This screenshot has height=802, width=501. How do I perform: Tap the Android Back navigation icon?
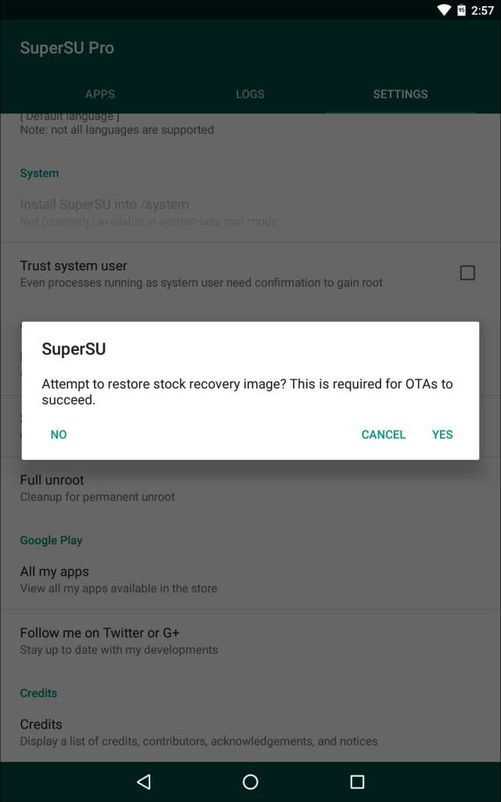point(143,782)
